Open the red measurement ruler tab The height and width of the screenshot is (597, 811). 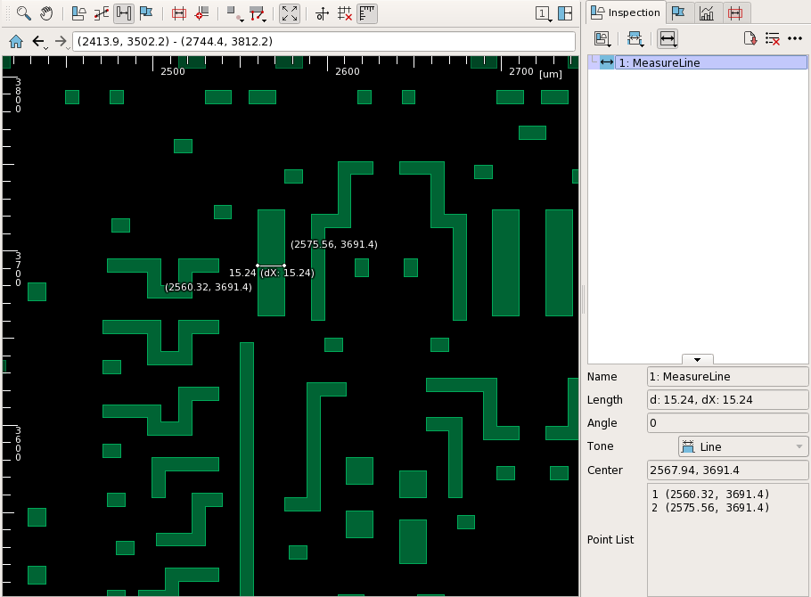tap(735, 12)
